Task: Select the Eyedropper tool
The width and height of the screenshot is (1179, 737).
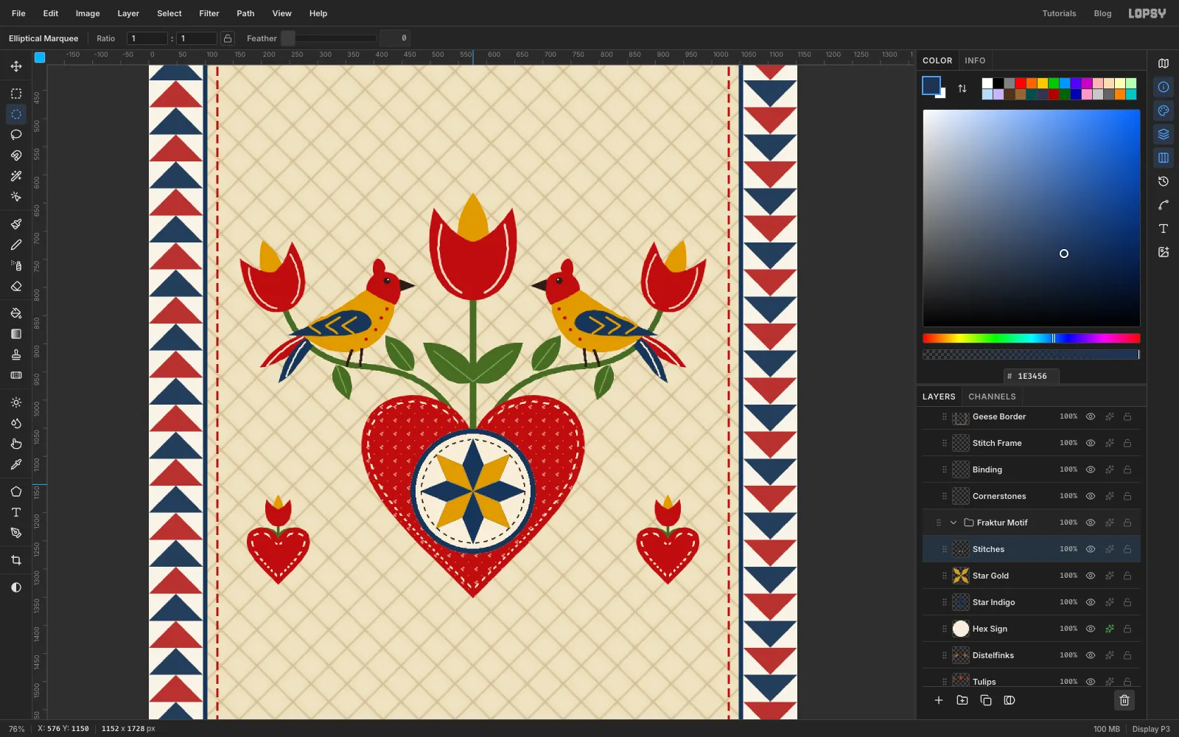Action: 16,464
